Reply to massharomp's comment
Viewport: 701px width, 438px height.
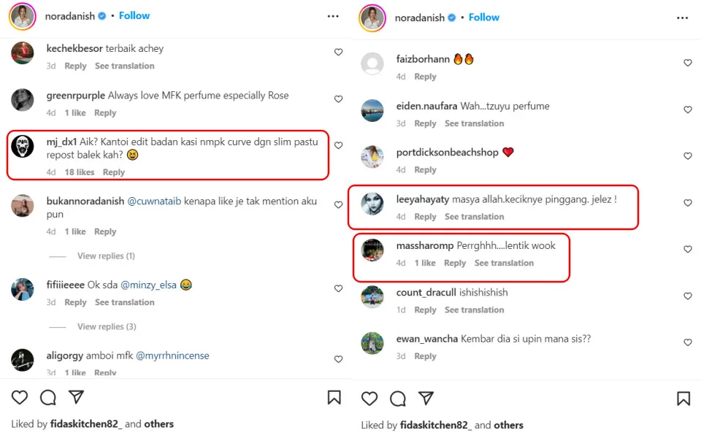coord(455,263)
